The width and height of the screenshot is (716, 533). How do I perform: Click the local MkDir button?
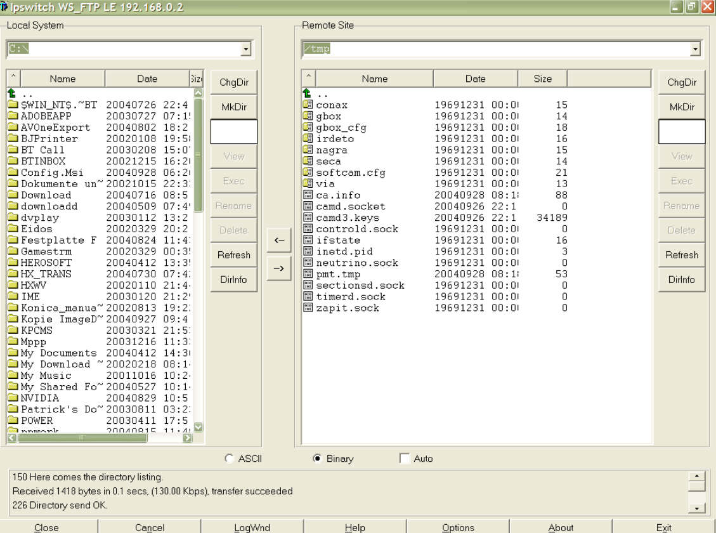(233, 107)
